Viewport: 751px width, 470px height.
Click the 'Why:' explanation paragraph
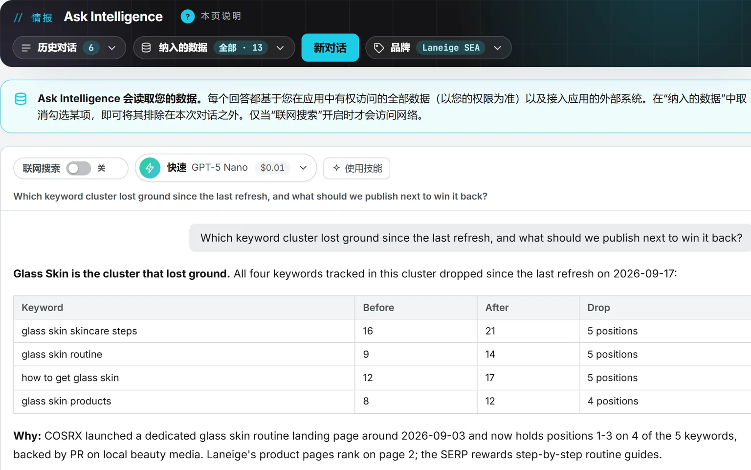coord(375,445)
